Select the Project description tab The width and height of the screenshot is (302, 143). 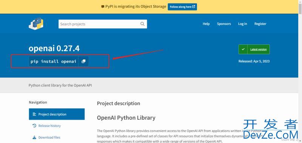tap(57, 114)
